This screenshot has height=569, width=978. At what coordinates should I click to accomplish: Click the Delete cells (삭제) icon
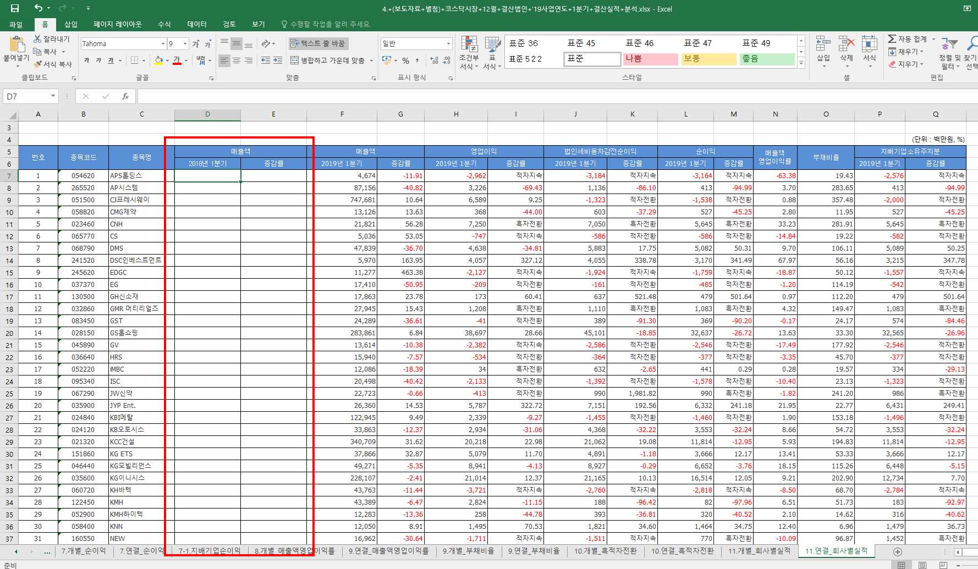tap(847, 44)
